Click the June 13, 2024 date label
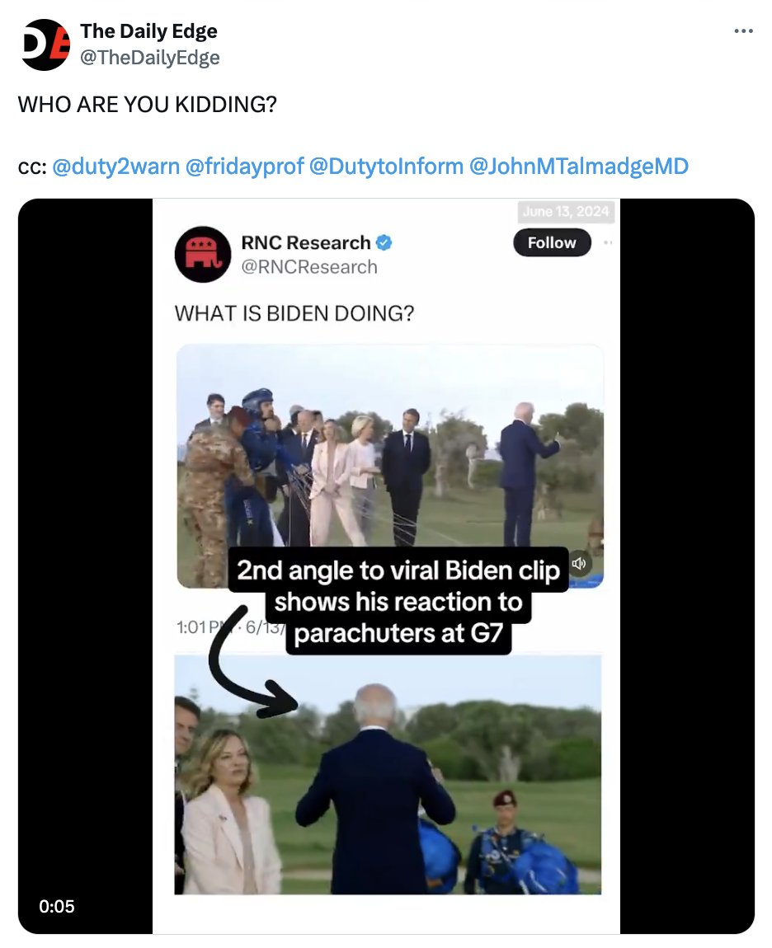The width and height of the screenshot is (772, 948). click(565, 212)
